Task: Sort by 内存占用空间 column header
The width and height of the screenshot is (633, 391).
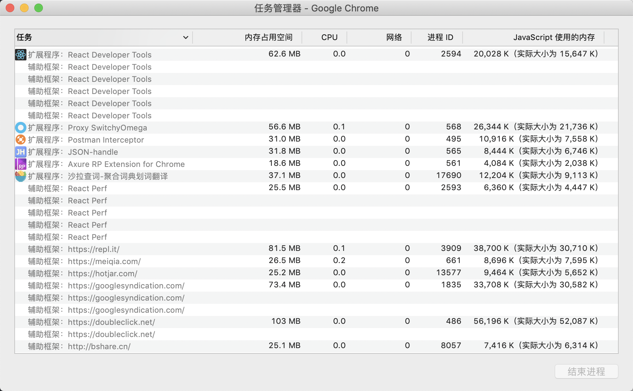Action: [x=269, y=38]
